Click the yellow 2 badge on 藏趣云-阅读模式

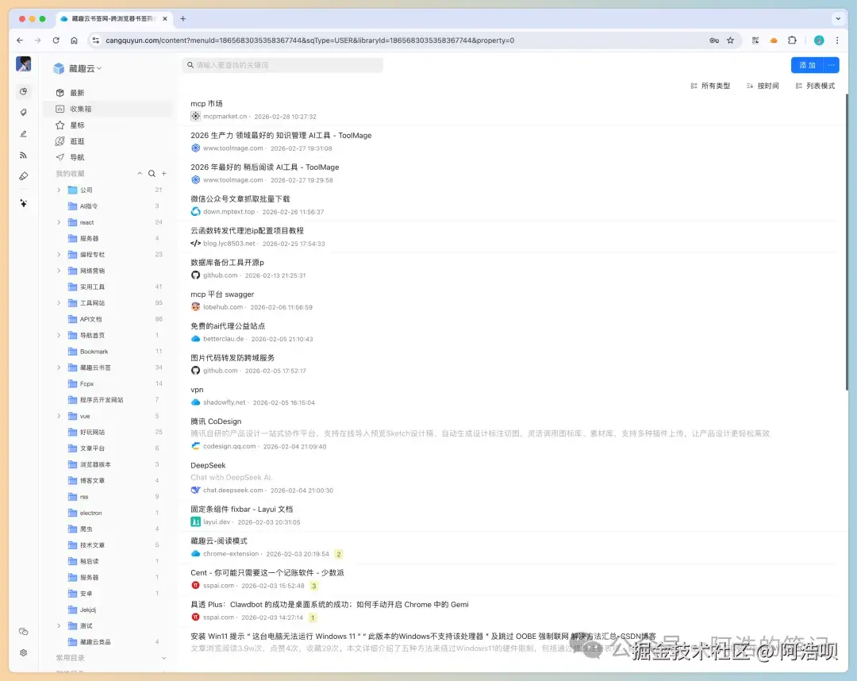tap(339, 554)
